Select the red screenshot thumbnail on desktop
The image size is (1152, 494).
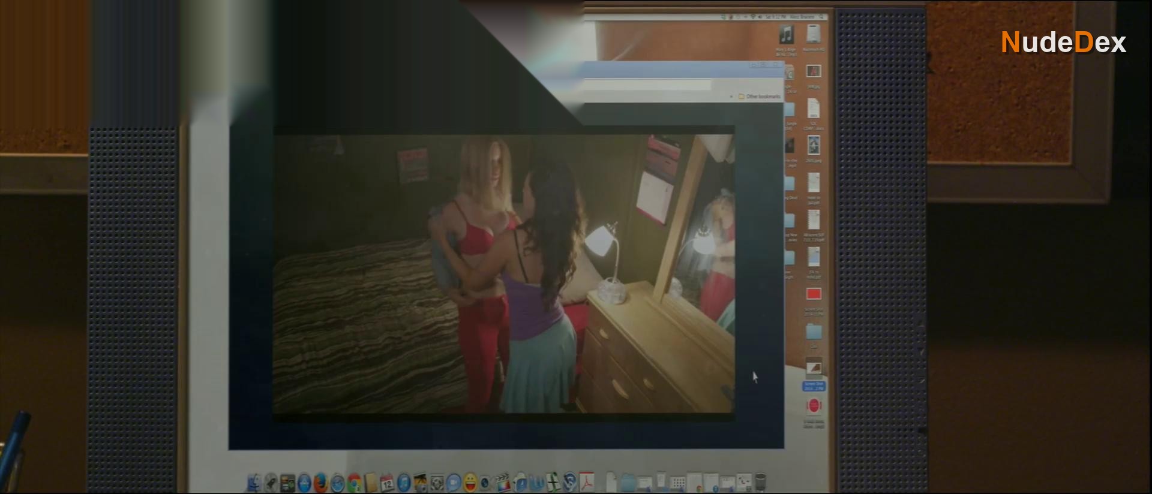tap(814, 294)
